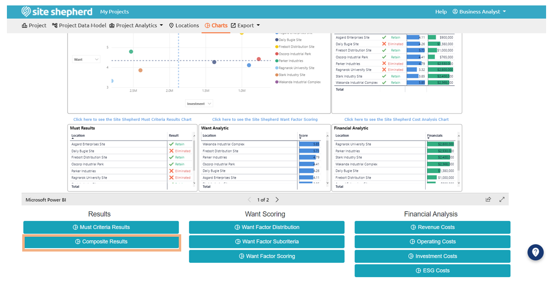Select Wakanda Industrial Complex in Want Analytic
Viewport: 553px width, 290px height.
coord(224,144)
